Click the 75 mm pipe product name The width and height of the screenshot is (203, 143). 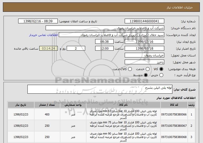point(123,126)
